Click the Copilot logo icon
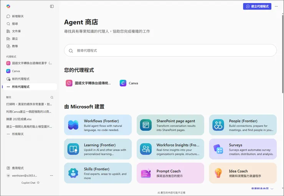This screenshot has height=196, width=284. (x=8, y=7)
